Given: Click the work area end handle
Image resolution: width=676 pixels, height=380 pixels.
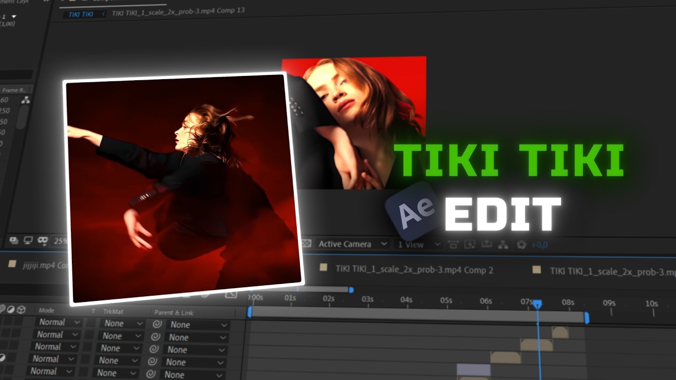Looking at the screenshot, I should (x=586, y=317).
